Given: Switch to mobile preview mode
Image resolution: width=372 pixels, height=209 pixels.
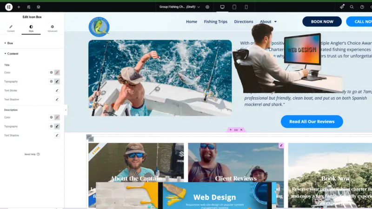Looking at the screenshot, I should (246, 7).
